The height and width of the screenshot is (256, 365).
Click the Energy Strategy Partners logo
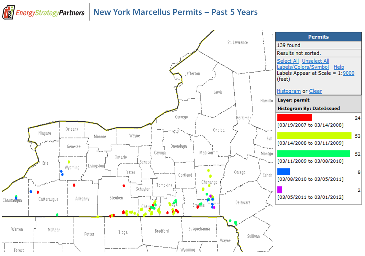point(43,12)
